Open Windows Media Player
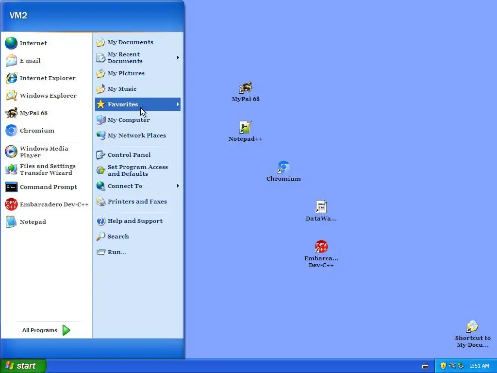This screenshot has width=497, height=373. click(46, 152)
